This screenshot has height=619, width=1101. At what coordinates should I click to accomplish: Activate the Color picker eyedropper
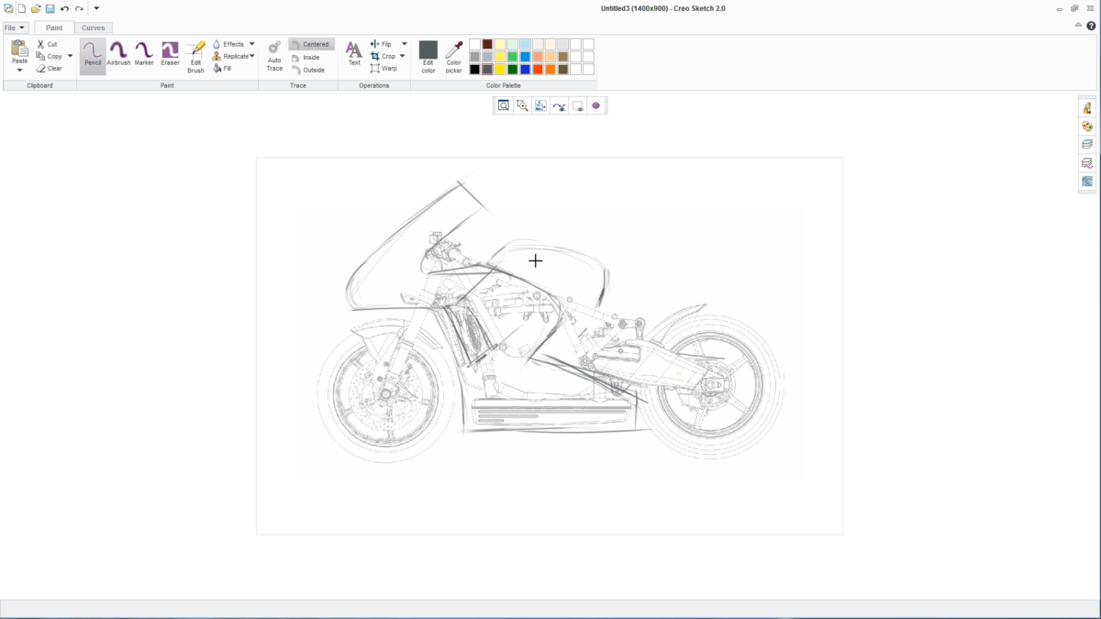454,57
